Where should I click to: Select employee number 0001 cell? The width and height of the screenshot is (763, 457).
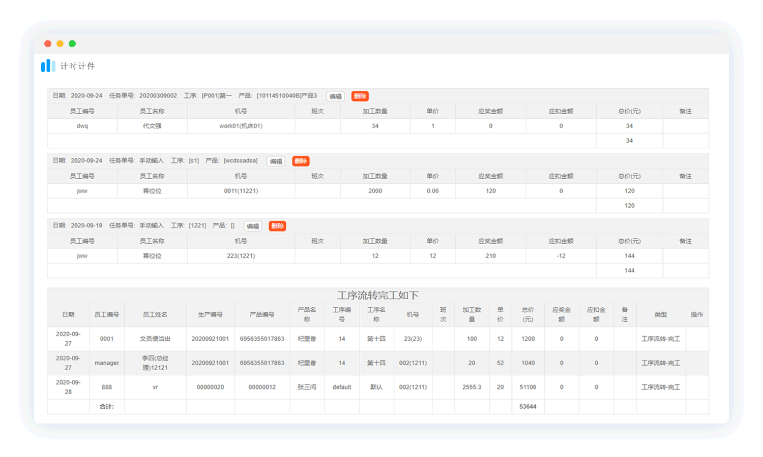tap(107, 339)
